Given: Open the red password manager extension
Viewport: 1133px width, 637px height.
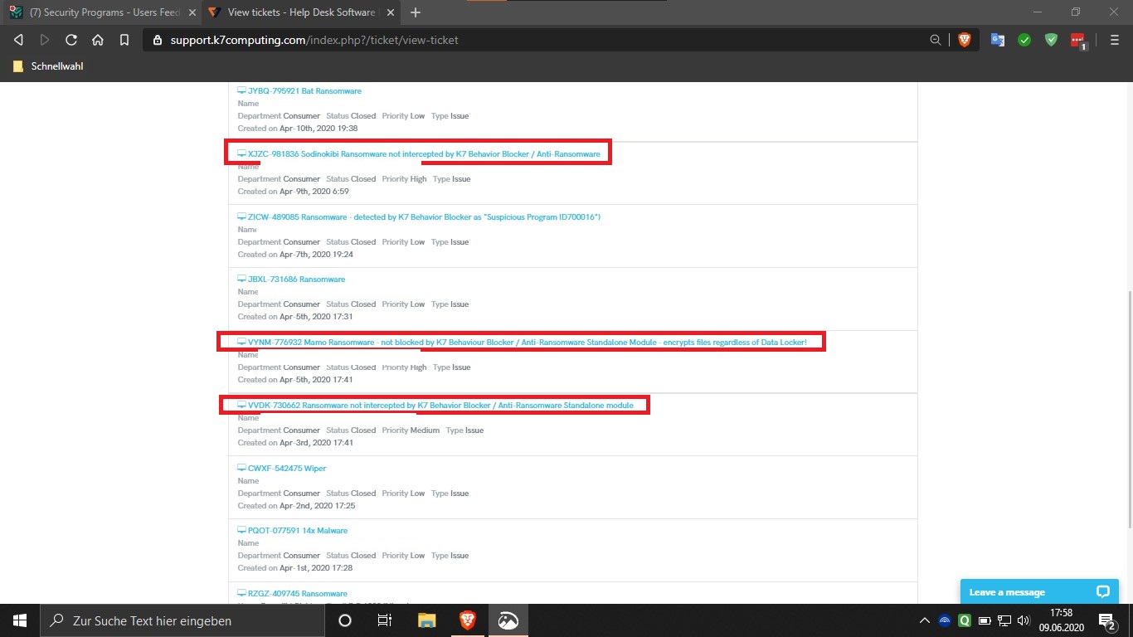Looking at the screenshot, I should tap(1077, 40).
